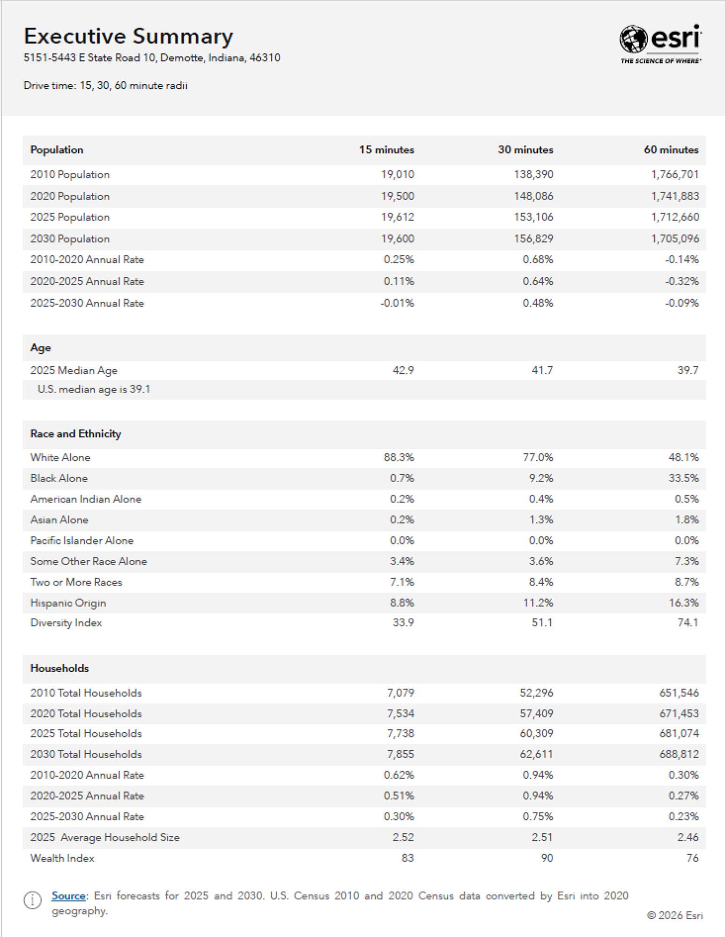Click the 2025 Average Household Size label

point(105,837)
